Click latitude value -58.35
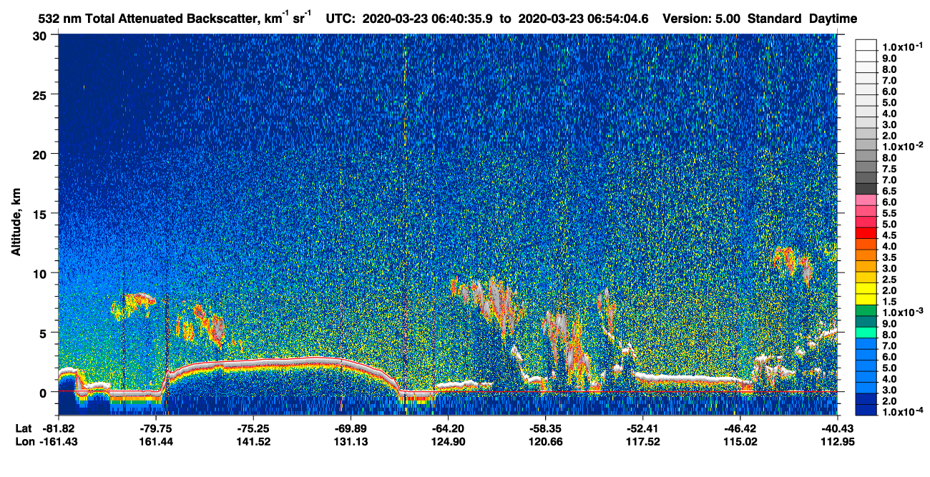 [x=545, y=428]
